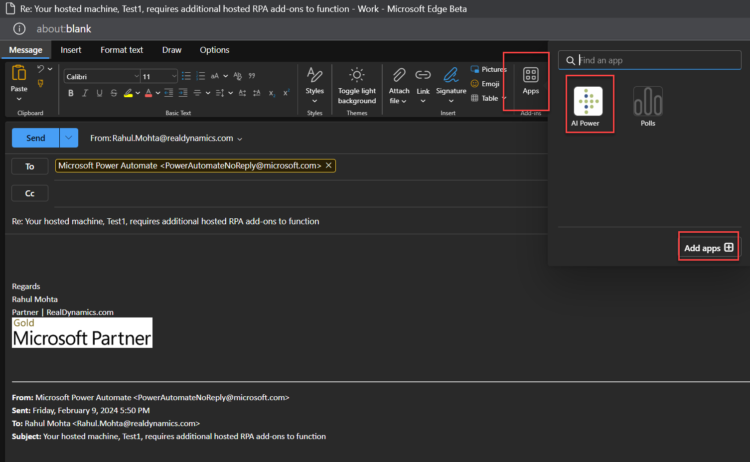The height and width of the screenshot is (462, 750).
Task: Expand the font color dropdown arrow
Action: [158, 93]
